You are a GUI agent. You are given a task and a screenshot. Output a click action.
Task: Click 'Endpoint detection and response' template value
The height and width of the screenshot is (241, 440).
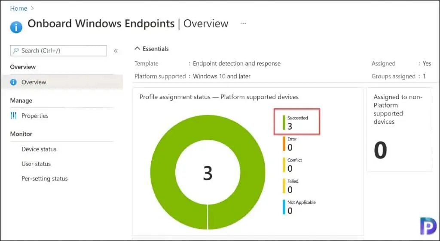237,63
